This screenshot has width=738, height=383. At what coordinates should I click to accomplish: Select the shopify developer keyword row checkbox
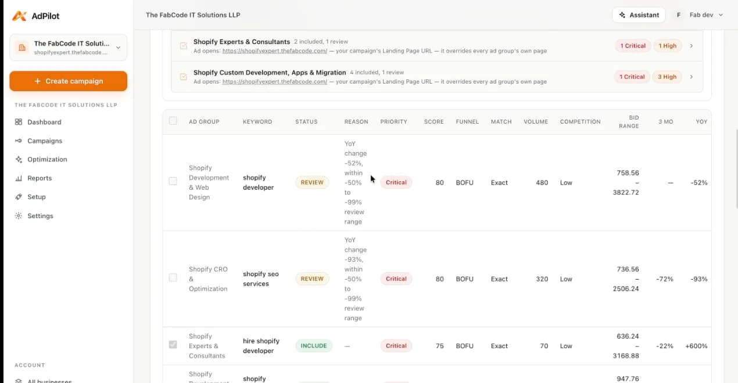click(173, 181)
